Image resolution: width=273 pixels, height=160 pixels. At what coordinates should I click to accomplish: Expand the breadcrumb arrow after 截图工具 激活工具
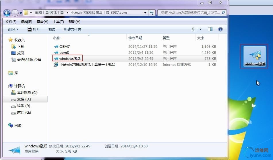[67, 13]
